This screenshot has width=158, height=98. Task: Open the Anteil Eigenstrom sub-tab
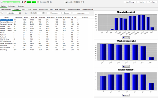pos(60,9)
